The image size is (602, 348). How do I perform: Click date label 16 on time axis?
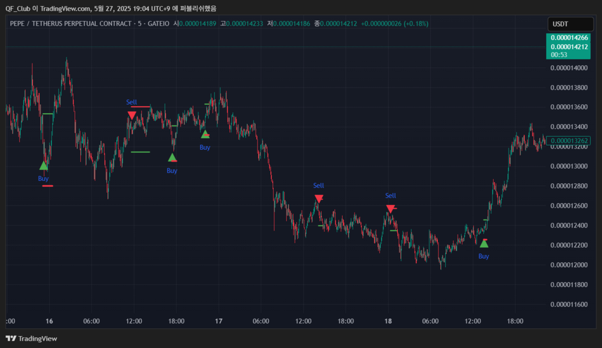point(49,321)
